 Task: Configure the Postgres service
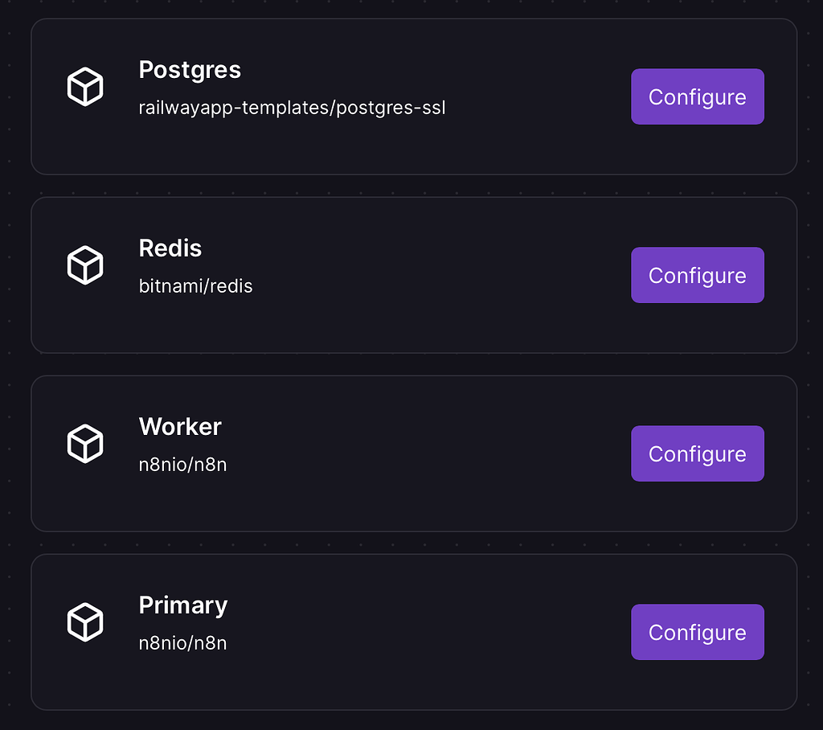pyautogui.click(x=698, y=96)
